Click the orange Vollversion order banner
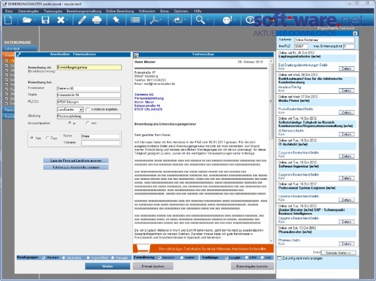The height and width of the screenshot is (281, 376). pyautogui.click(x=203, y=248)
